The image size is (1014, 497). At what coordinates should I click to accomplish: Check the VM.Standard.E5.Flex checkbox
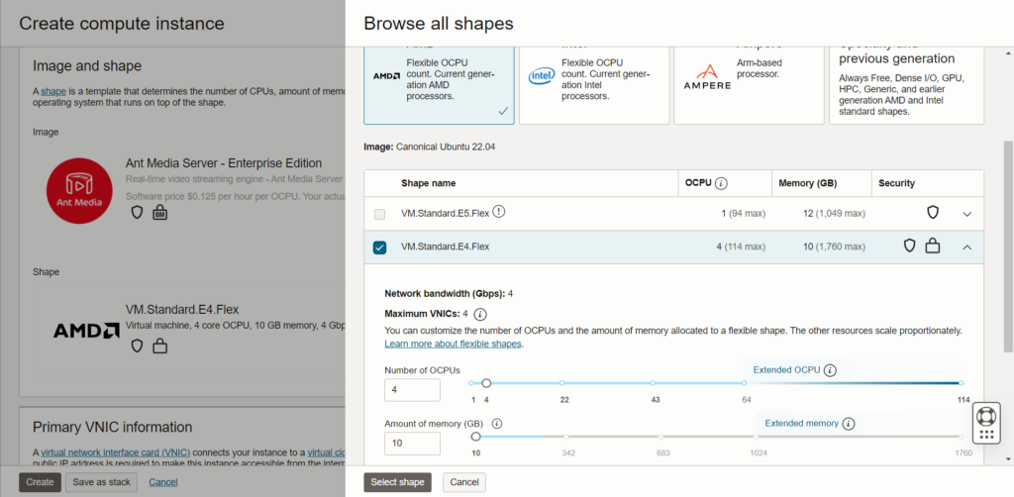pyautogui.click(x=379, y=214)
